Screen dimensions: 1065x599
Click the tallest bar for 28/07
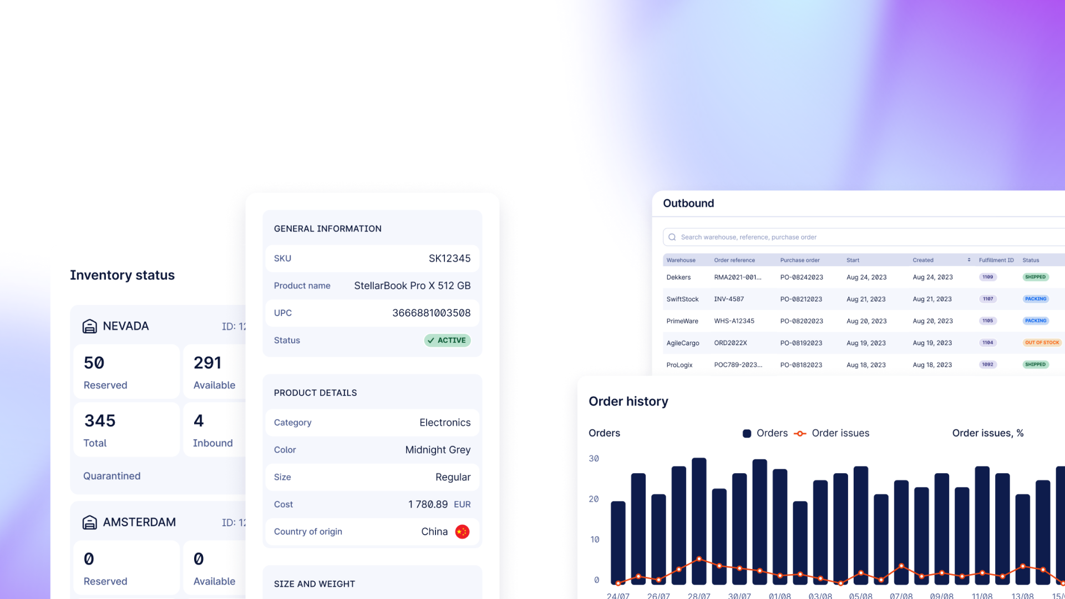tap(699, 510)
